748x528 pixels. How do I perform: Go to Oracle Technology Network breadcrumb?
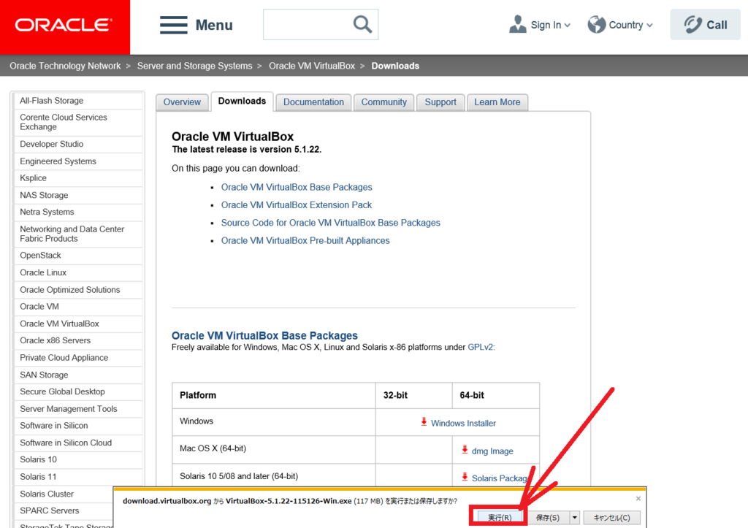click(65, 66)
